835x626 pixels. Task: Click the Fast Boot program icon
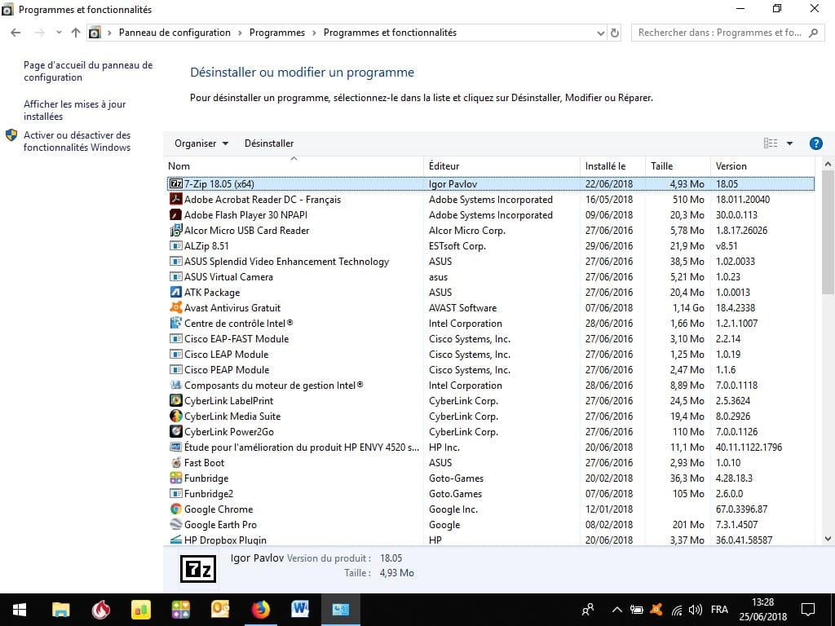click(x=176, y=463)
